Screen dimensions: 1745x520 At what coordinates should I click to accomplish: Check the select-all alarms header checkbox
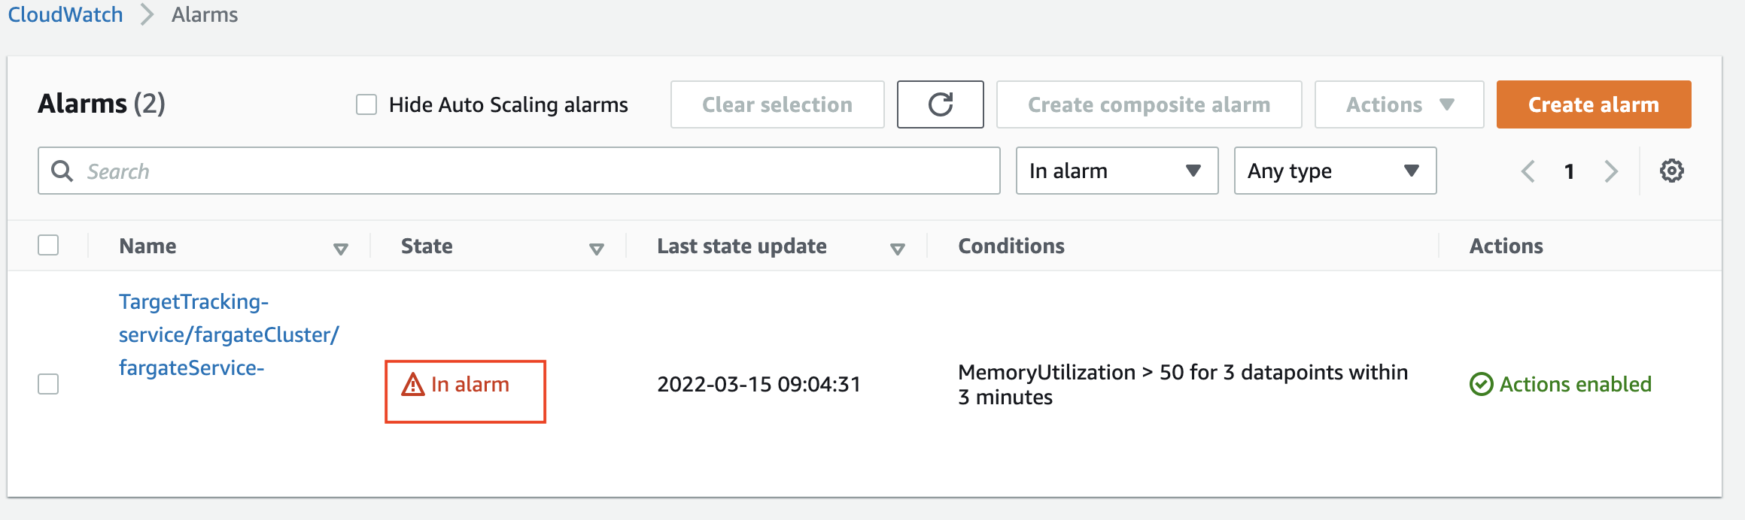click(x=48, y=245)
